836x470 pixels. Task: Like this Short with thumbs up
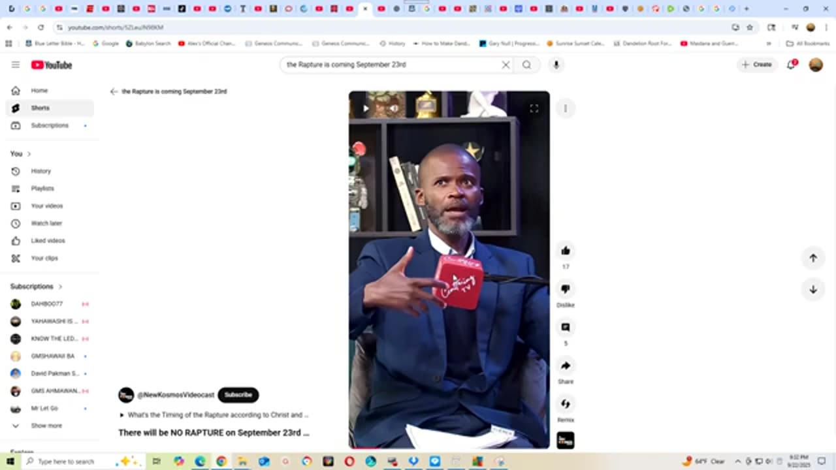click(566, 251)
